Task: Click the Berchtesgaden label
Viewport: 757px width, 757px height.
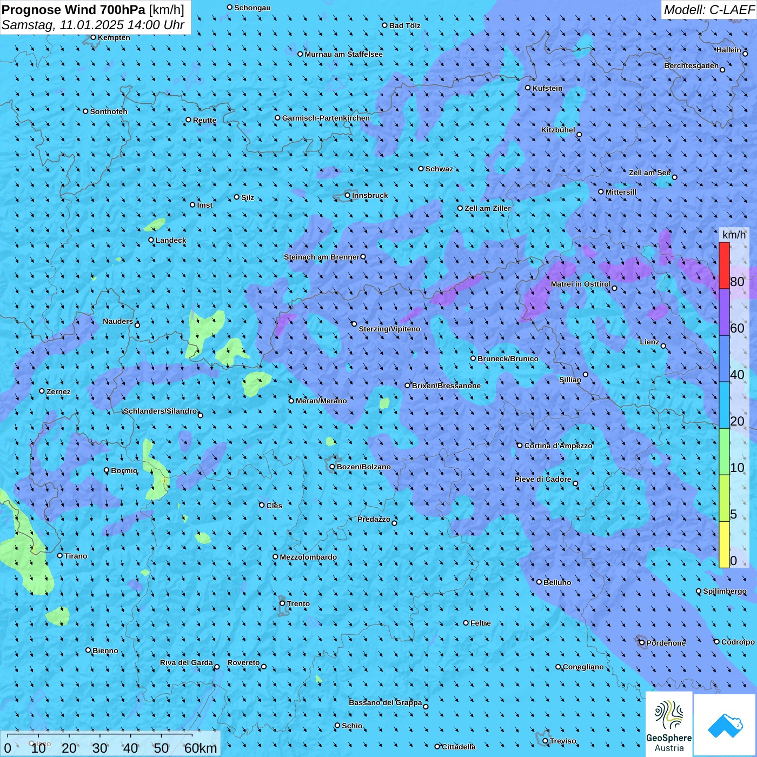Action: pyautogui.click(x=692, y=65)
